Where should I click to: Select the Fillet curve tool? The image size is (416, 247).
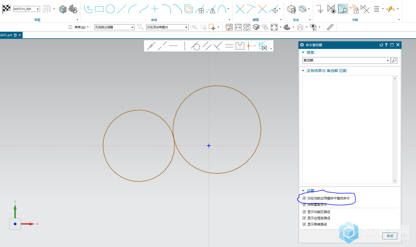point(166,9)
